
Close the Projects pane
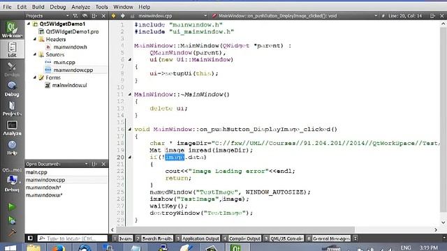click(103, 16)
